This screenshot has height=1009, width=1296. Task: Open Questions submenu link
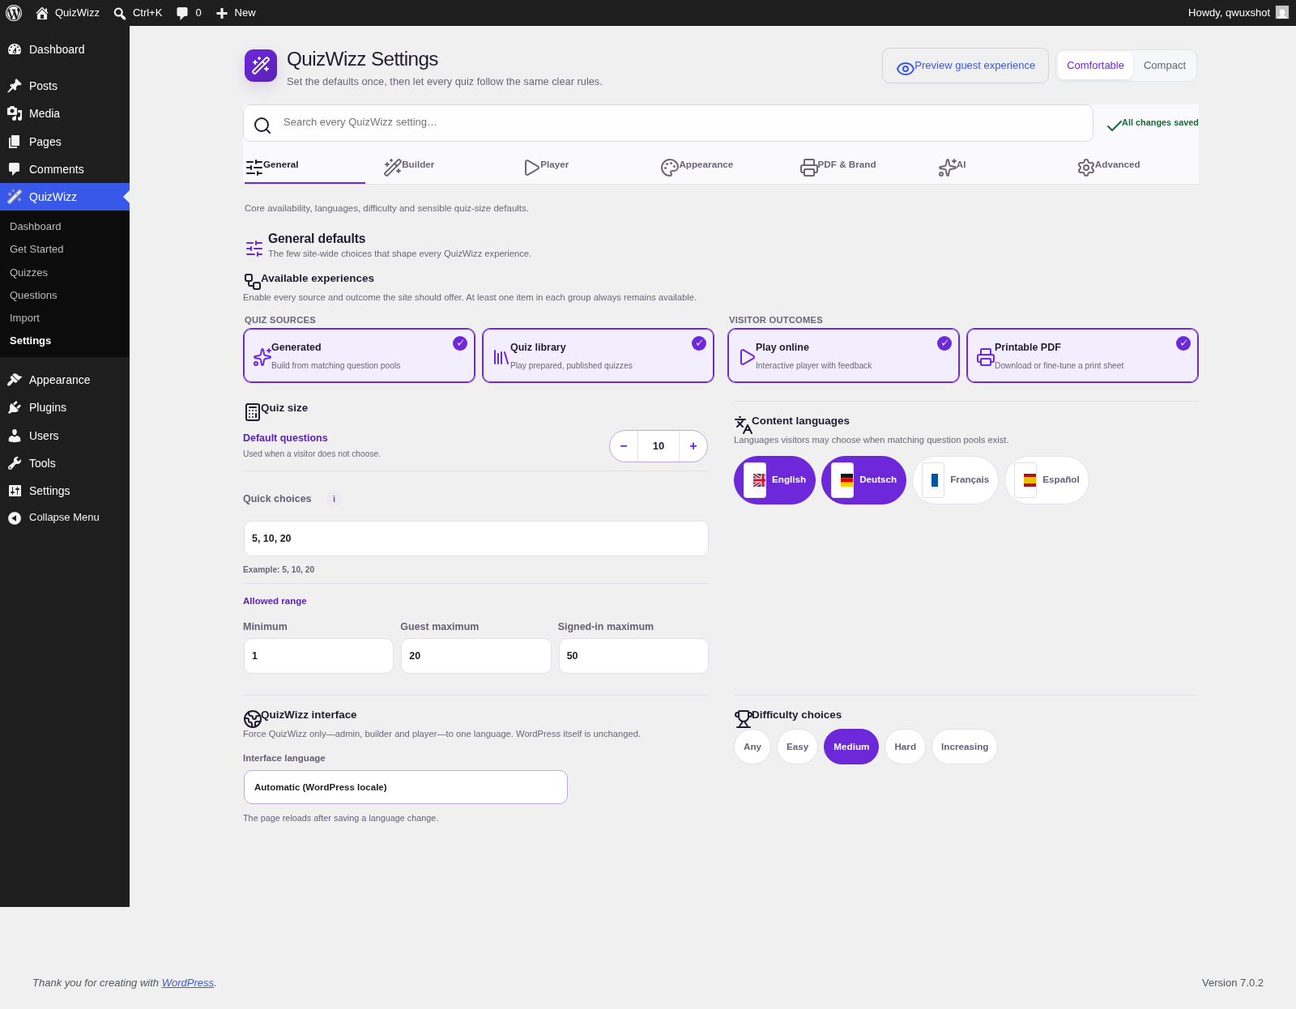(x=33, y=296)
